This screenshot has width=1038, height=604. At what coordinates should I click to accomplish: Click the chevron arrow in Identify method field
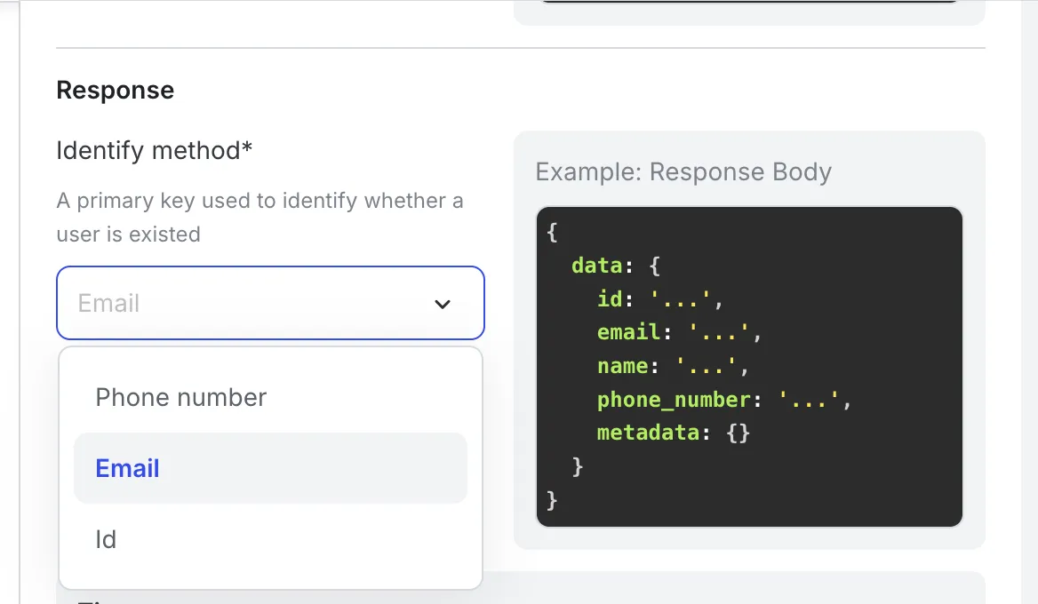(x=442, y=304)
